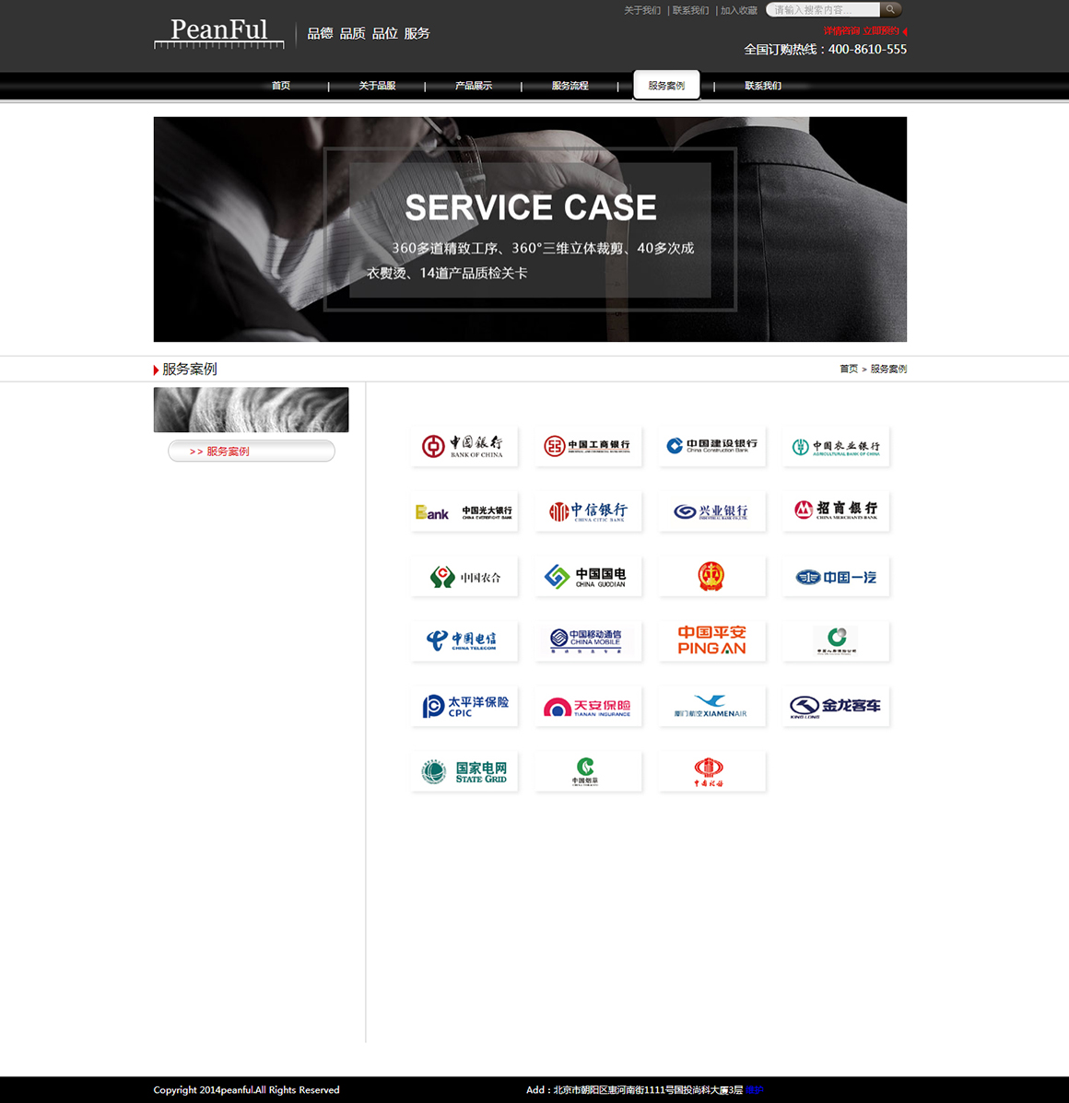This screenshot has width=1069, height=1103.
Task: Click the SERVICE CASE banner image
Action: (530, 229)
